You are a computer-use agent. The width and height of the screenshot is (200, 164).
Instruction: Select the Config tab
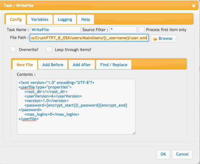coord(16,19)
